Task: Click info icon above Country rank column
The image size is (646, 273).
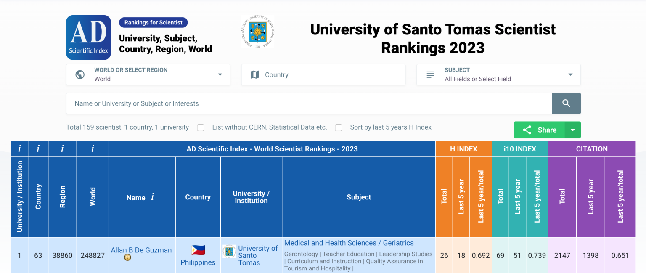Action: tap(38, 149)
